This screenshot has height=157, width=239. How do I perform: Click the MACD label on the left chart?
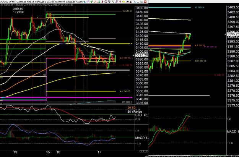140,138
